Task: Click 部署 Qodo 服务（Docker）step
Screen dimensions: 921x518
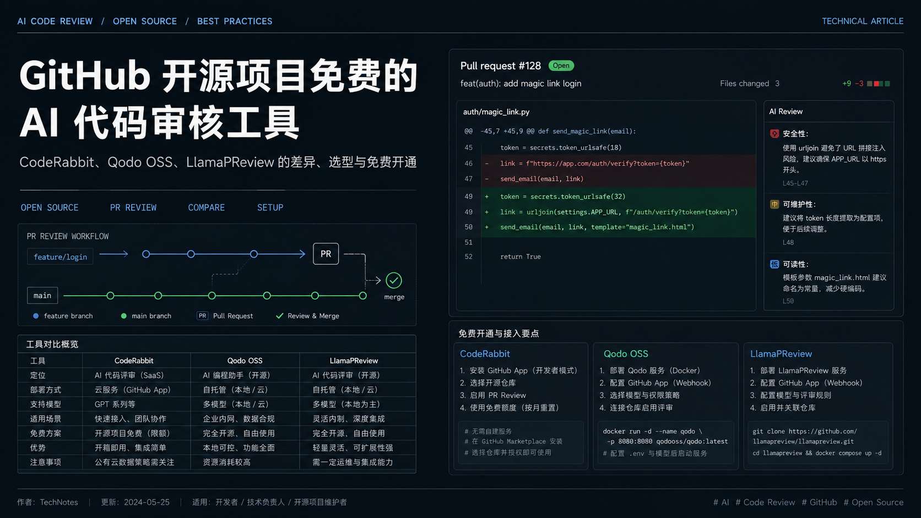Action: click(x=650, y=370)
